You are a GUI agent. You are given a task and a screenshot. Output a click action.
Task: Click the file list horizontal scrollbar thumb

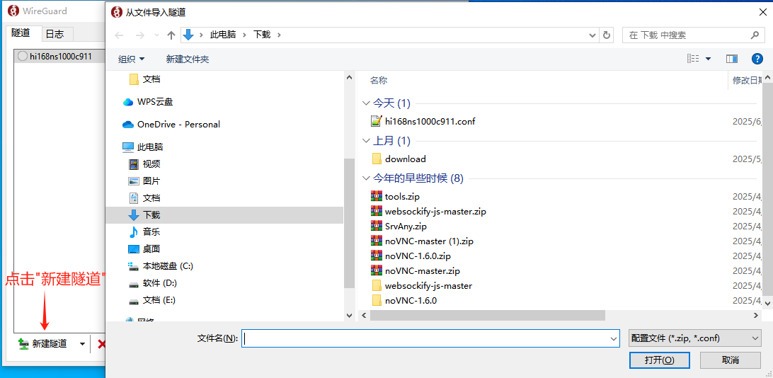click(x=487, y=316)
